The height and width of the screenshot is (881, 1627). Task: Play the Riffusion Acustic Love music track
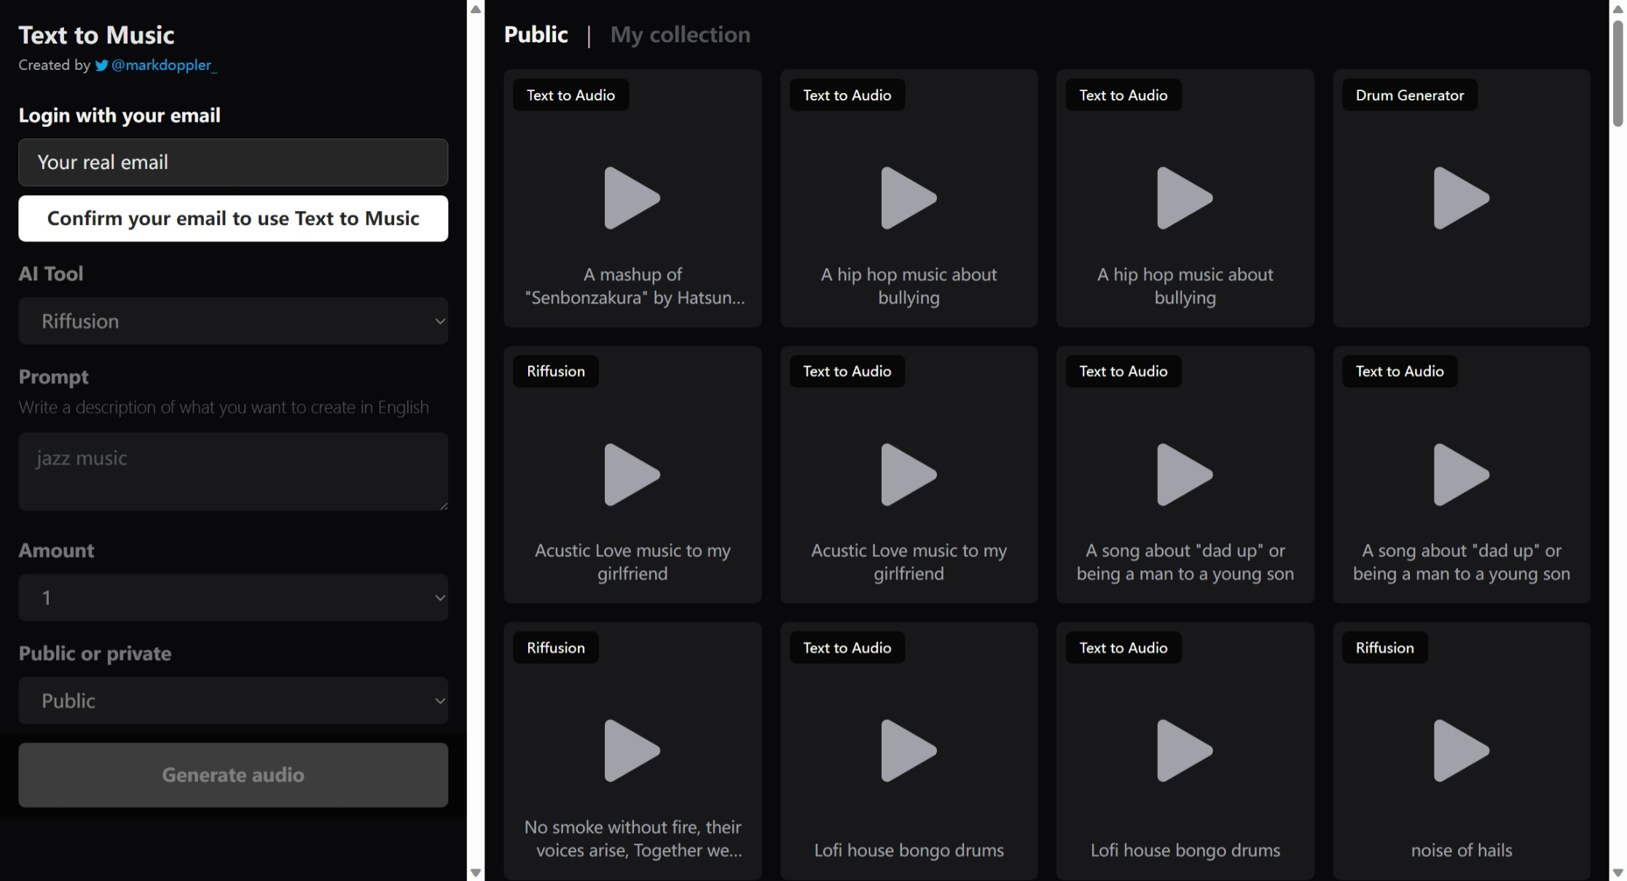[x=632, y=475]
